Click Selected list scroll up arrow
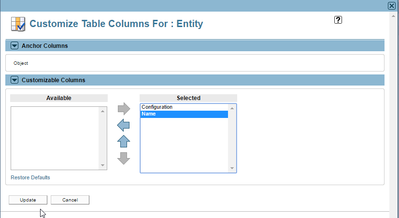This screenshot has width=399, height=218. [232, 108]
